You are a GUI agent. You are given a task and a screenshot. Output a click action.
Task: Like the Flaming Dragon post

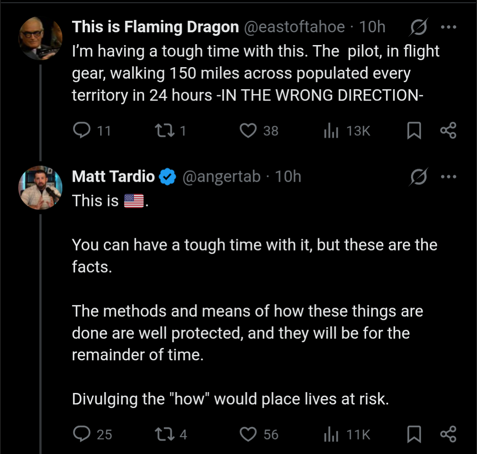(x=248, y=130)
